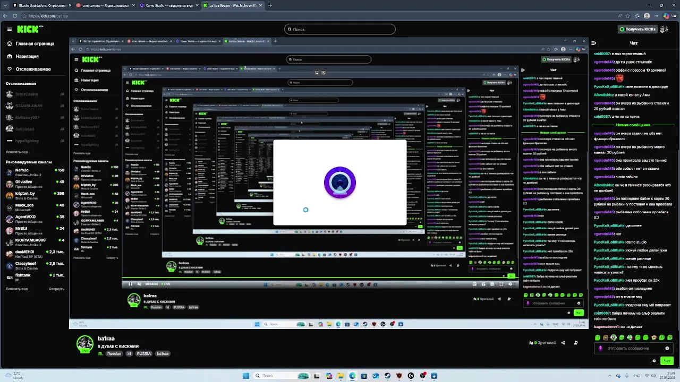
Task: Open Windows Start menu
Action: click(x=246, y=376)
